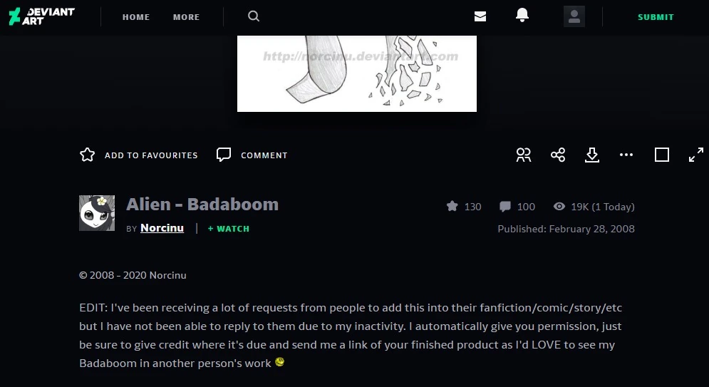Open the notifications bell
Image resolution: width=709 pixels, height=387 pixels.
tap(522, 16)
